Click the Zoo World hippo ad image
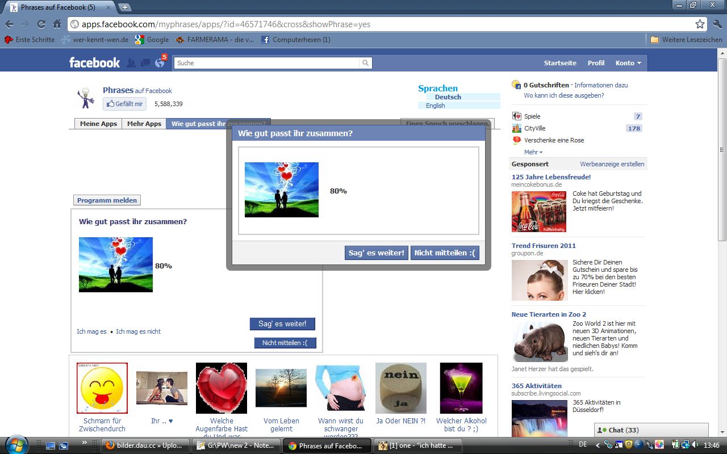The width and height of the screenshot is (727, 454). pyautogui.click(x=540, y=342)
